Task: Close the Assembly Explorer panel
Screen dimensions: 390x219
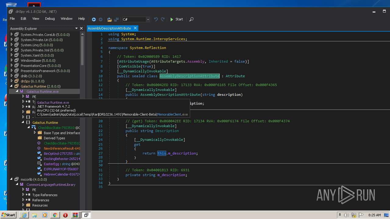Action: point(81,28)
